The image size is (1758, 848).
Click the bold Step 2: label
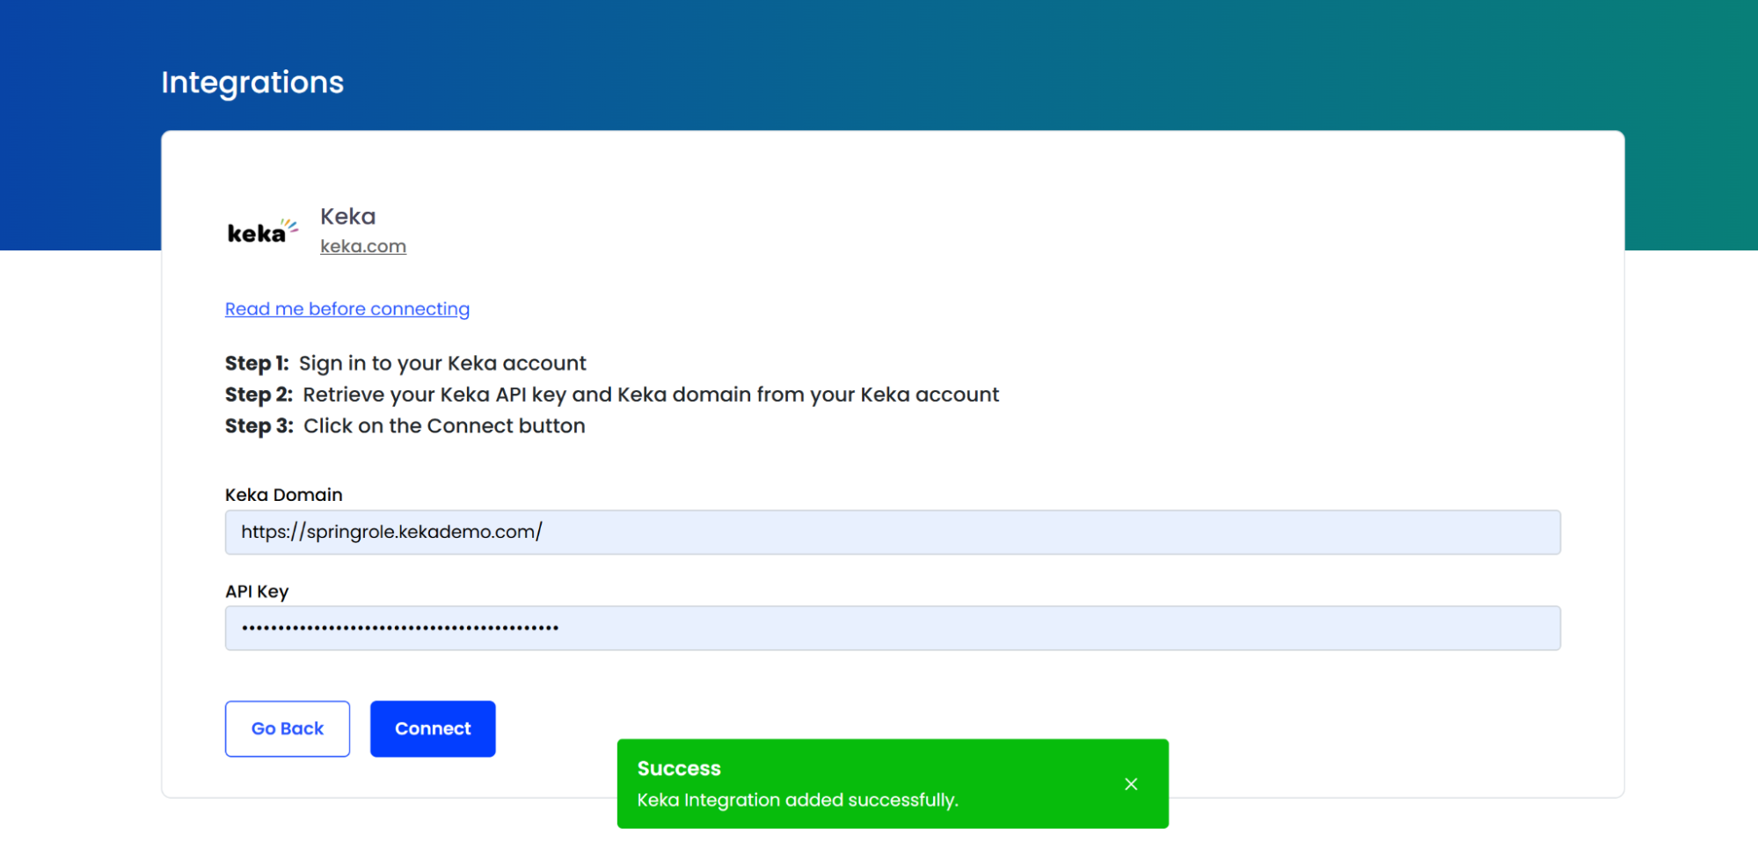[259, 395]
